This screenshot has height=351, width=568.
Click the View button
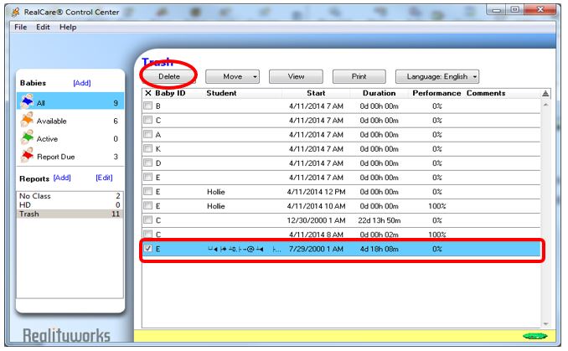[296, 77]
